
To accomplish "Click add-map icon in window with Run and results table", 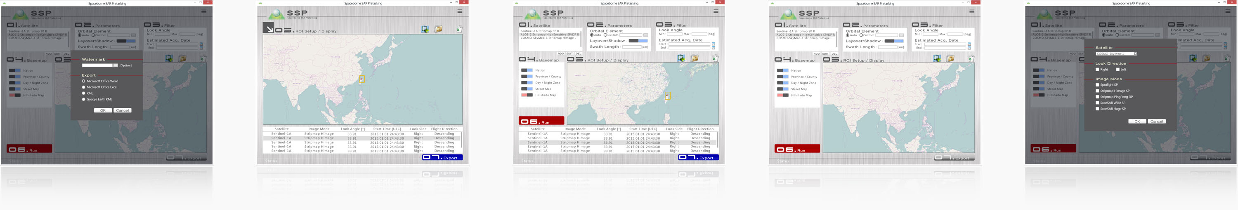I will click(681, 58).
